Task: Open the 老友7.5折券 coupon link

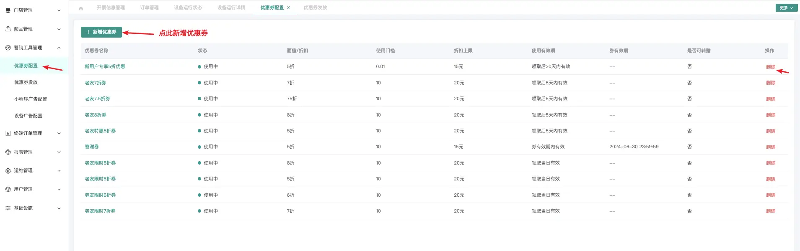Action: tap(97, 99)
